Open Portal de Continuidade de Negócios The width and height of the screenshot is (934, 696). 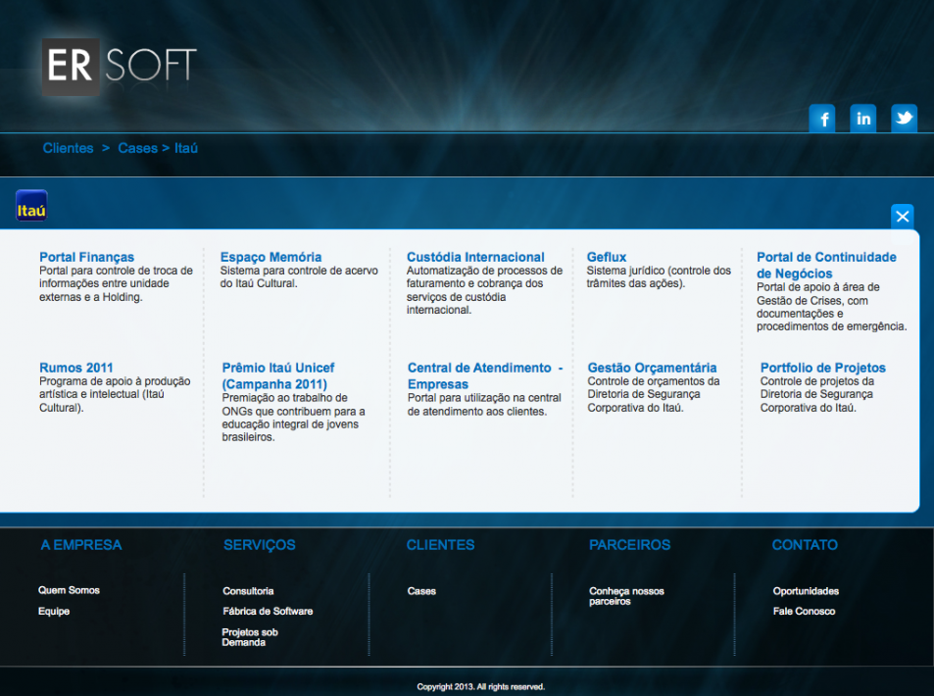[x=826, y=266]
